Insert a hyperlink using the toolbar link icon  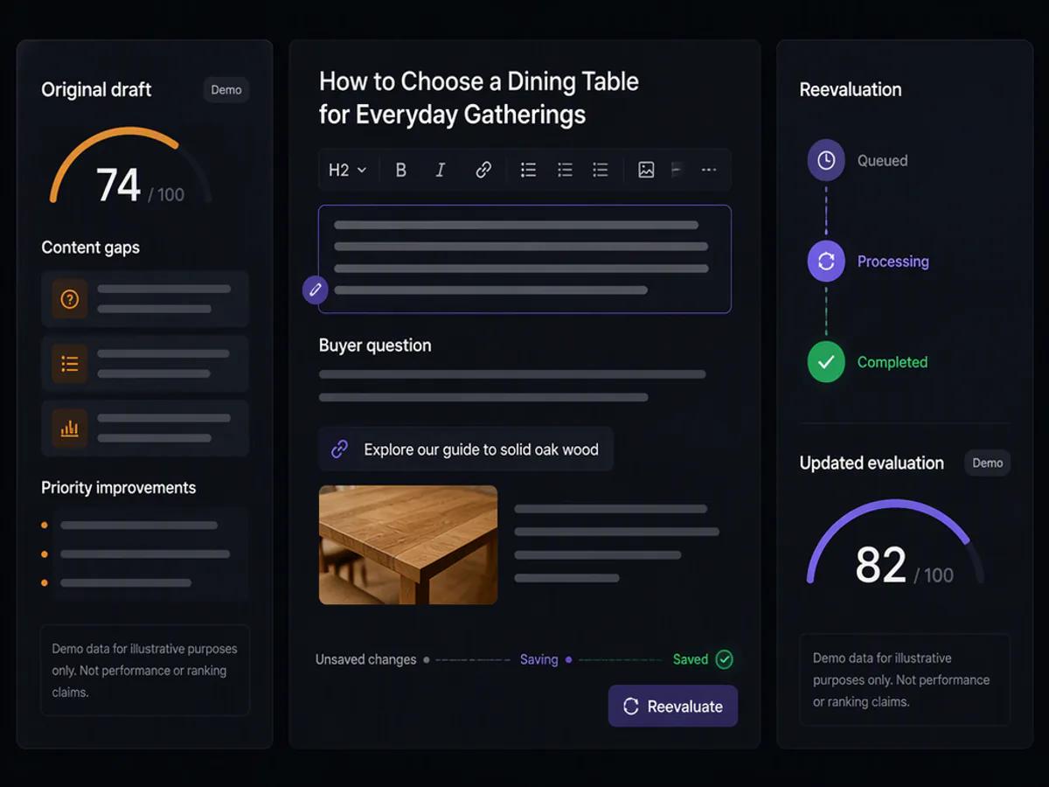[483, 170]
